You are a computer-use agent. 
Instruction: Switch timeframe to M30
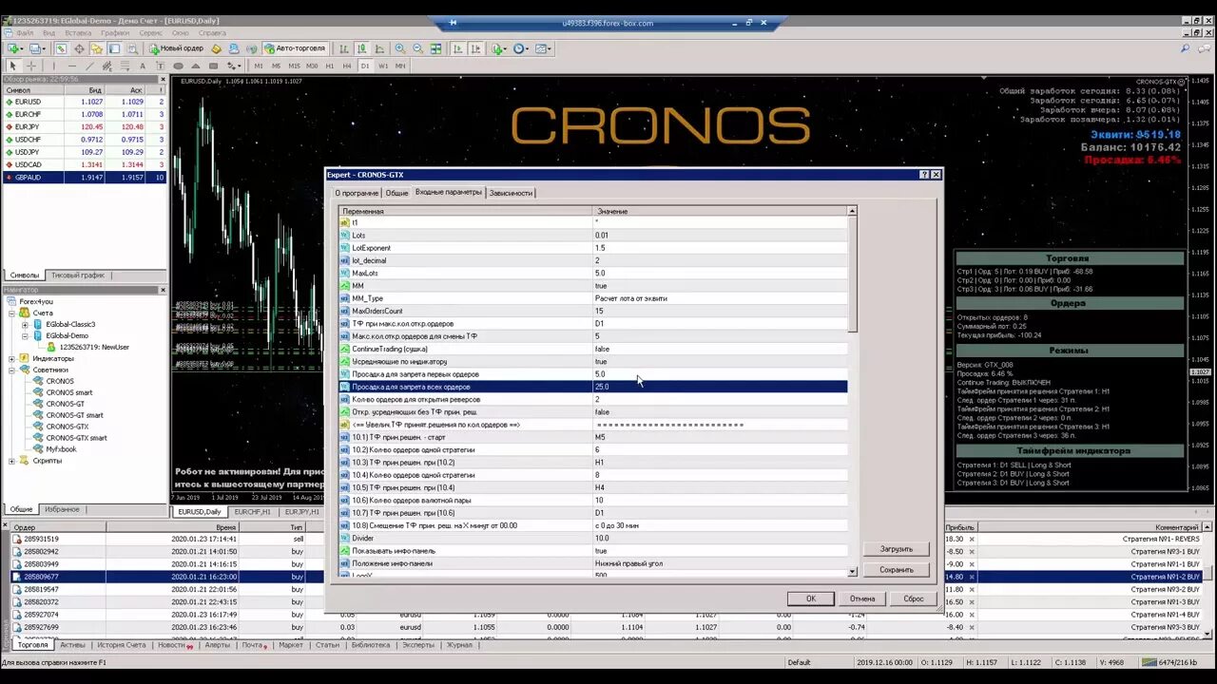[x=312, y=66]
